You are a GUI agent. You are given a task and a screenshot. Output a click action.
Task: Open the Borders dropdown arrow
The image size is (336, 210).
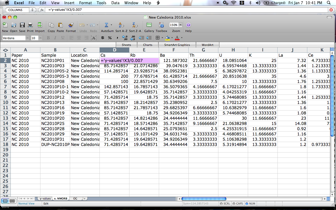pos(162,38)
